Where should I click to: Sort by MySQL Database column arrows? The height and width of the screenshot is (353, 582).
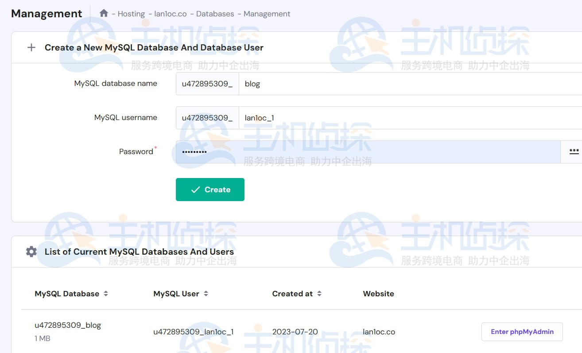(x=106, y=294)
